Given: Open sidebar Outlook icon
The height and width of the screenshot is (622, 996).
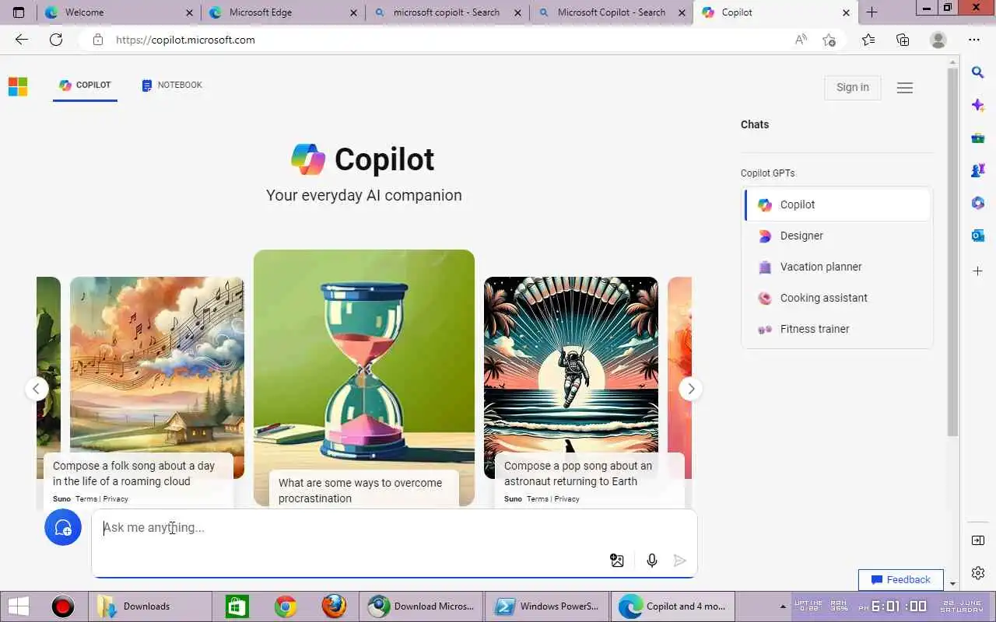Looking at the screenshot, I should click(978, 236).
